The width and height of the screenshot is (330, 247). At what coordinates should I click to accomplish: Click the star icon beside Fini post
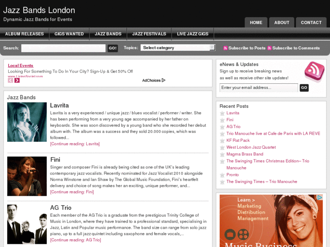pos(222,120)
